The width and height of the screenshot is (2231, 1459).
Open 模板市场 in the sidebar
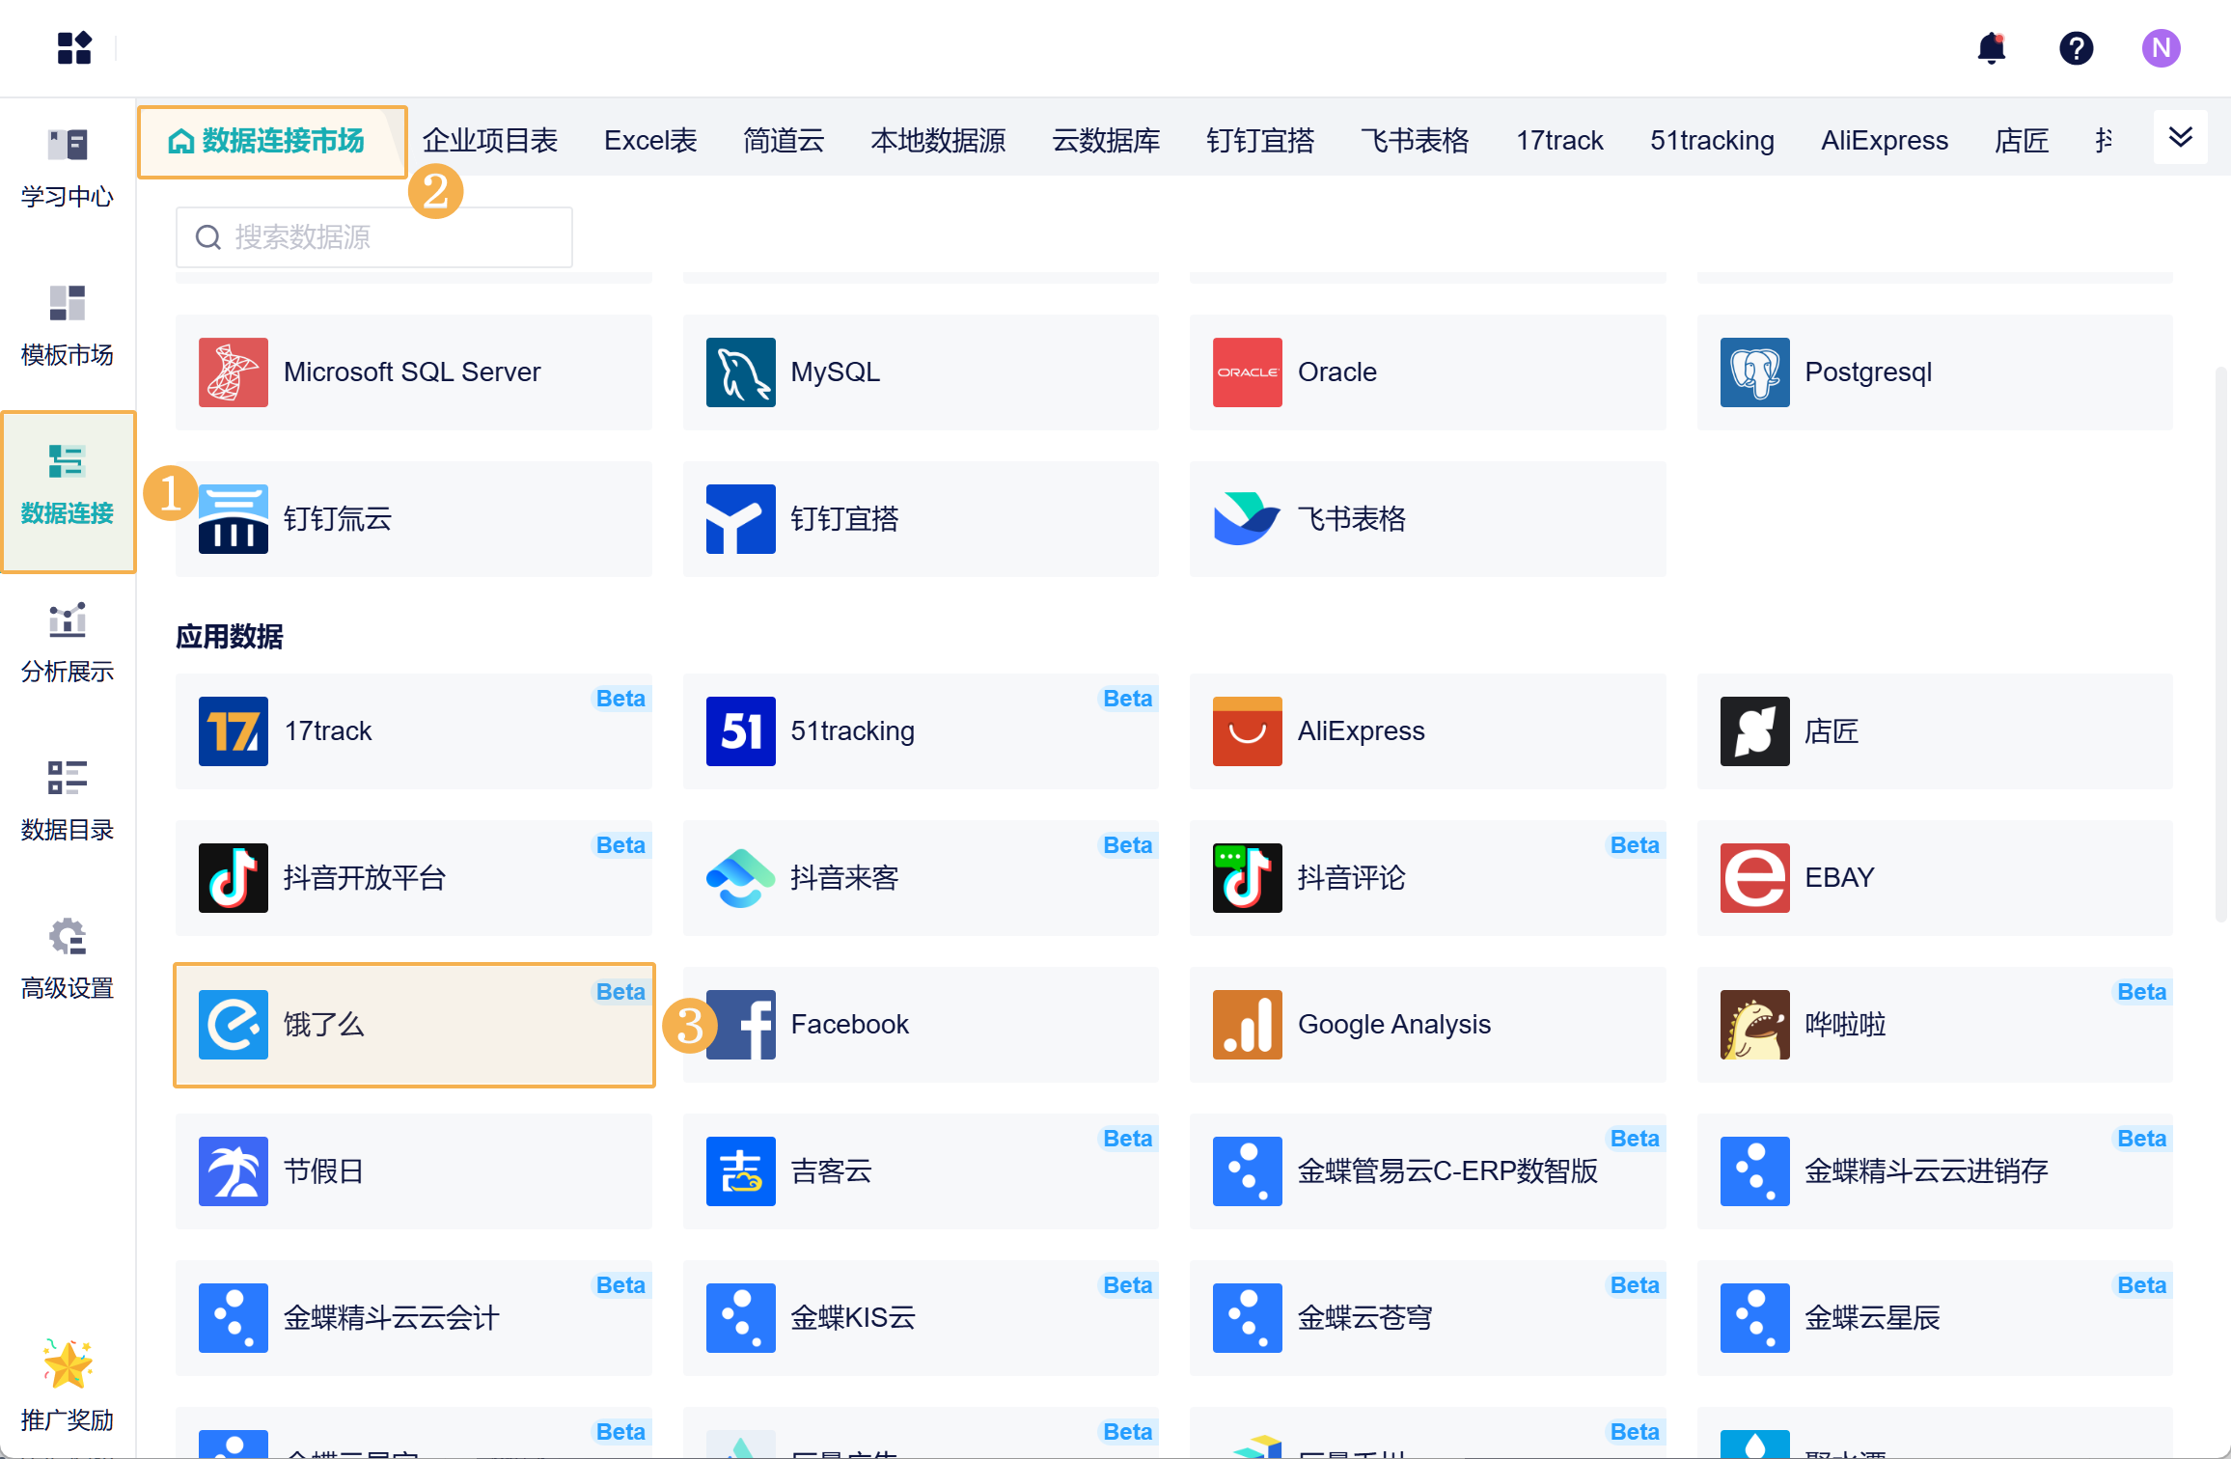(68, 326)
